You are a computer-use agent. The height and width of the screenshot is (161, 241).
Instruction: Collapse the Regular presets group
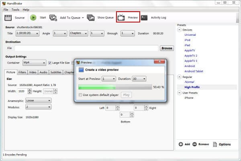coord(179,77)
